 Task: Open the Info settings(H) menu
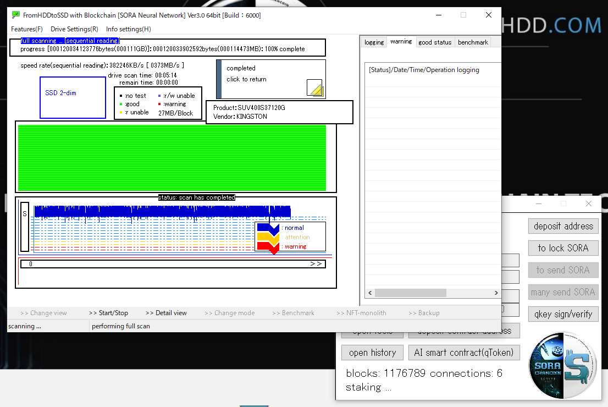pyautogui.click(x=128, y=29)
